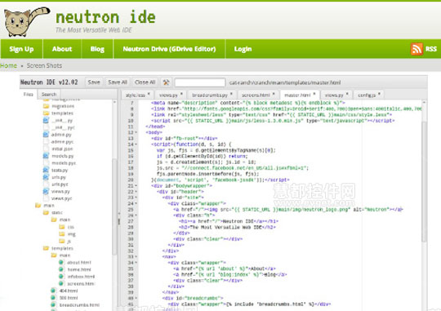Collapse code fold at line 40 breadcrumbs
441x311 pixels.
click(136, 298)
